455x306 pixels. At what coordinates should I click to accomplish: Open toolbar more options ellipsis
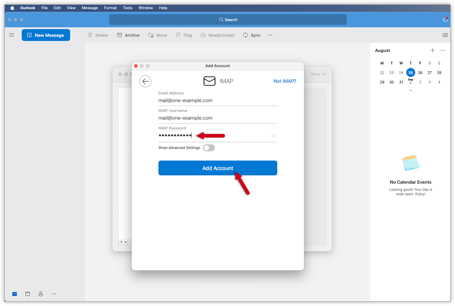tap(270, 35)
